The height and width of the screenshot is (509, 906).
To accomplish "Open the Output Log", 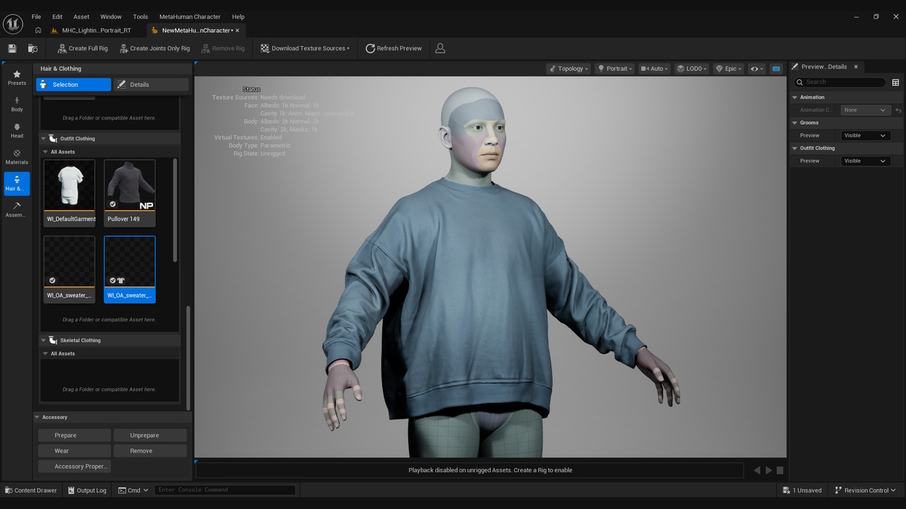I will click(x=87, y=490).
